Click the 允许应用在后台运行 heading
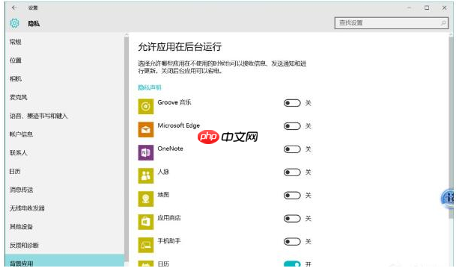The height and width of the screenshot is (274, 456). pos(180,47)
